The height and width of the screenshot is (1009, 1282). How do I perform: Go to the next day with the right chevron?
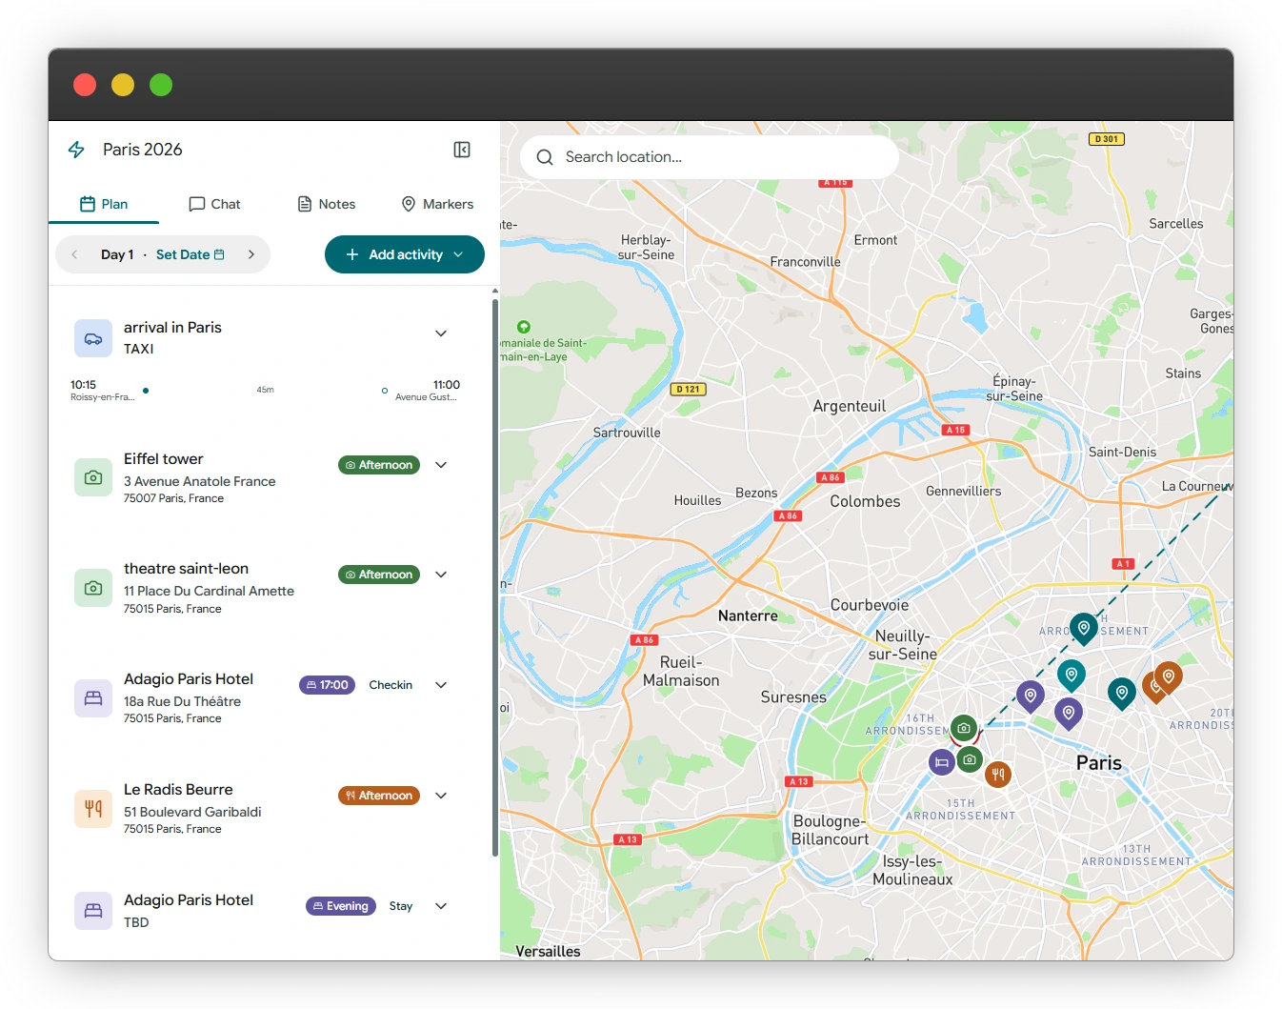point(251,254)
